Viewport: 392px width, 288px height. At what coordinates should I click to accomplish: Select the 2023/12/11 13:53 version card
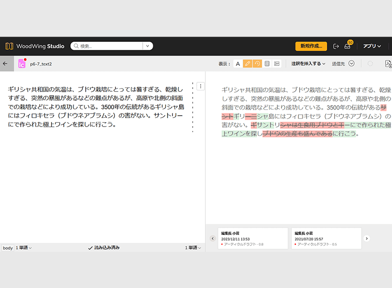click(x=253, y=238)
